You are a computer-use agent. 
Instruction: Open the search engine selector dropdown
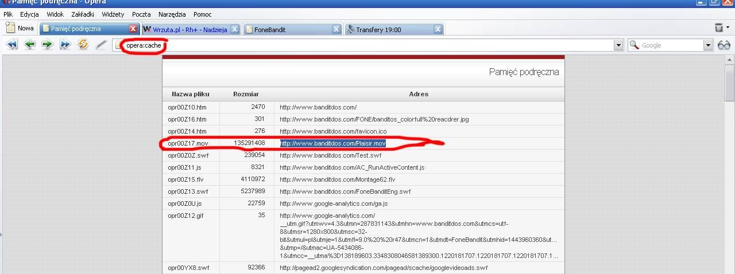pos(707,45)
